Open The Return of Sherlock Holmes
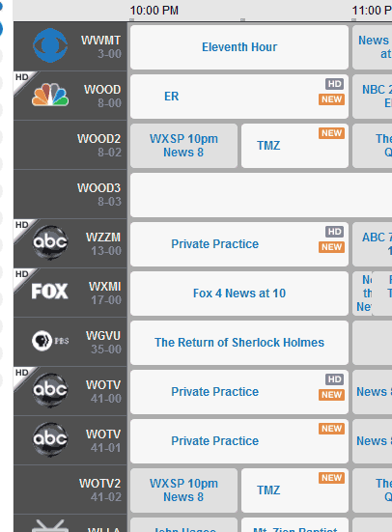The height and width of the screenshot is (532, 392). click(x=239, y=343)
